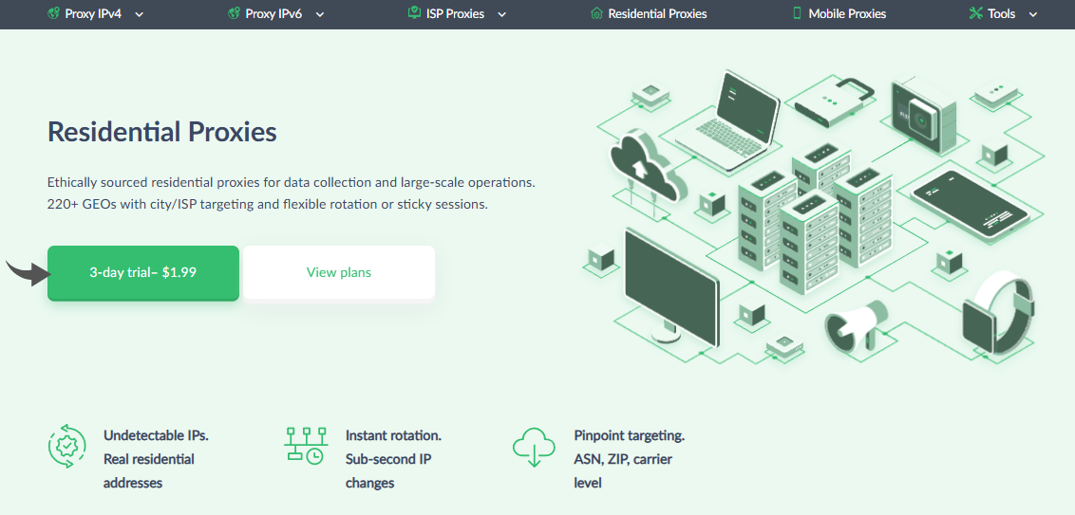Open the Proxy IPv6 menu
1075x515 pixels.
273,13
